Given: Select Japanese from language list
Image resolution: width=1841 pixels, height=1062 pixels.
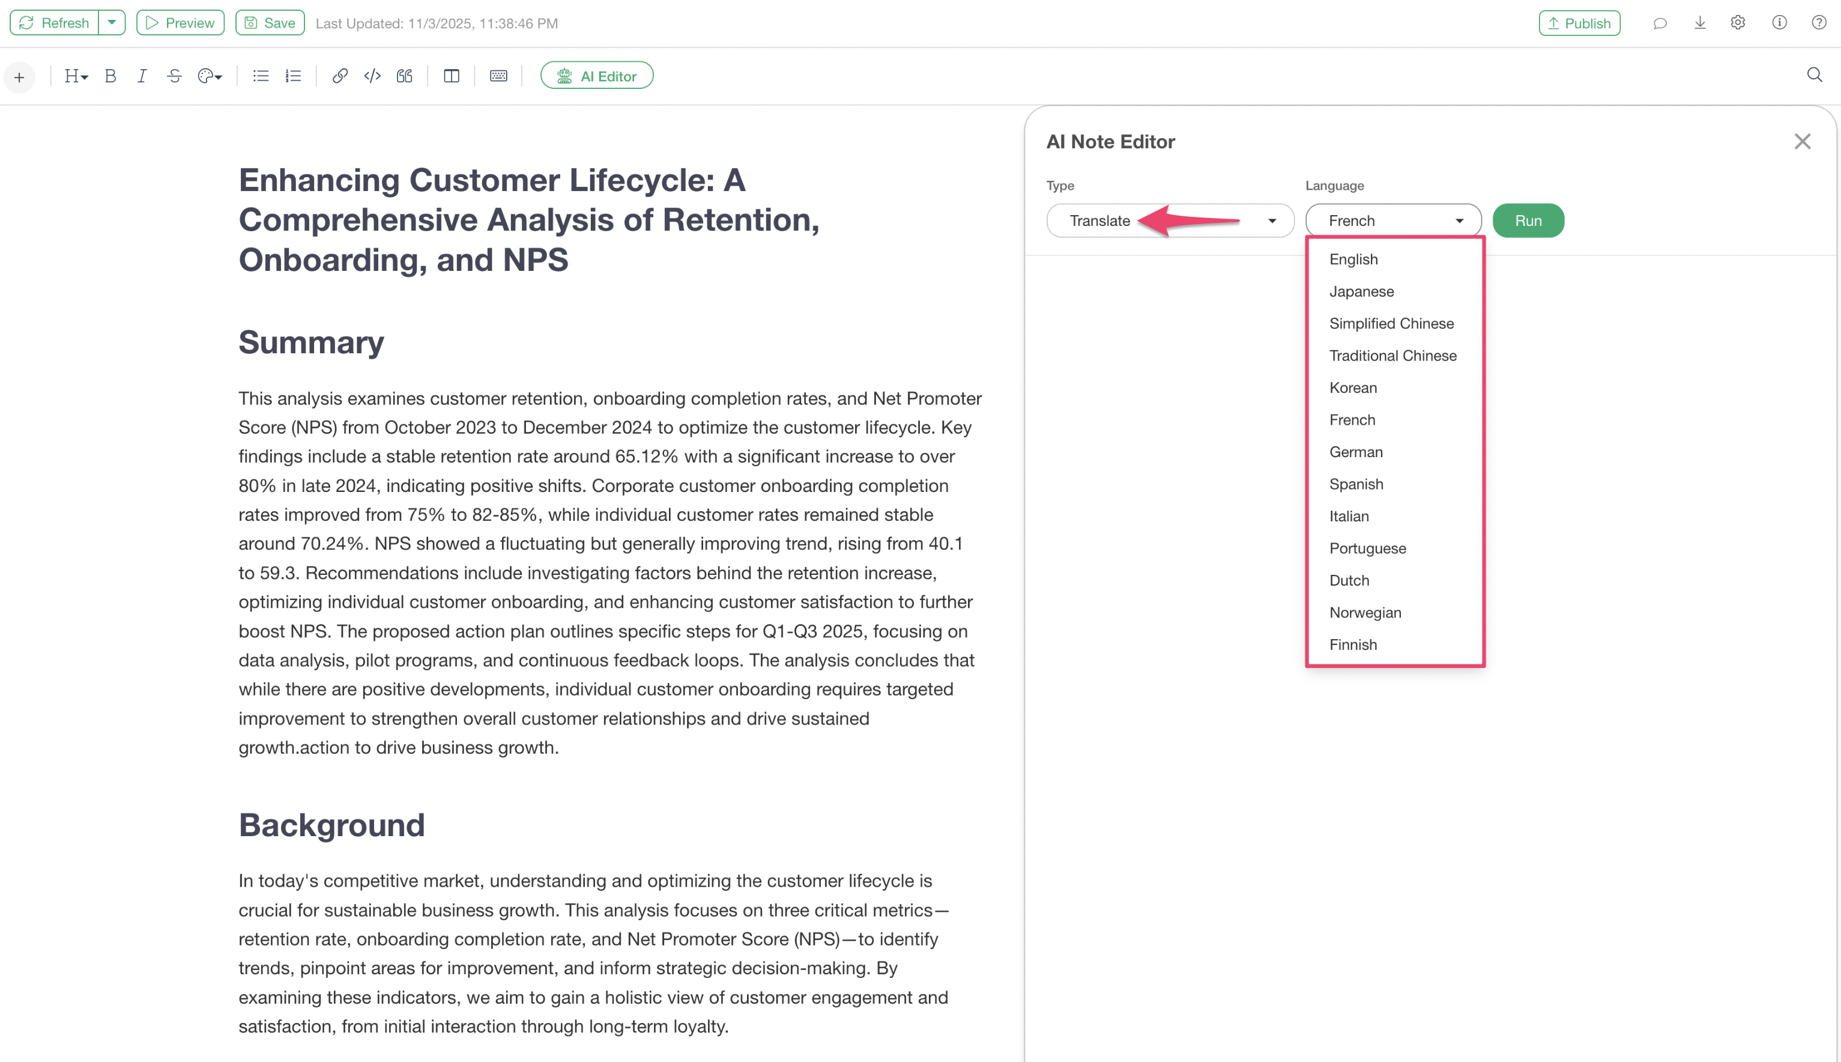Looking at the screenshot, I should [1361, 291].
